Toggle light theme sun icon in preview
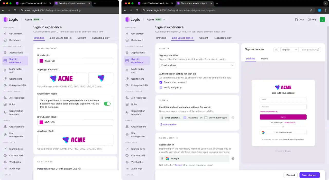The height and width of the screenshot is (180, 329). click(x=276, y=50)
